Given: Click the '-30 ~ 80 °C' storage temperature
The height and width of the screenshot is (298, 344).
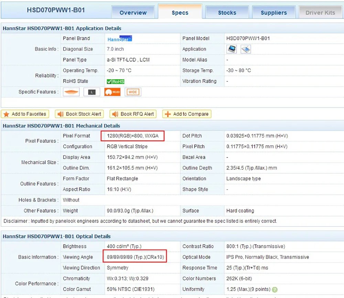Looking at the screenshot, I should coord(238,70).
